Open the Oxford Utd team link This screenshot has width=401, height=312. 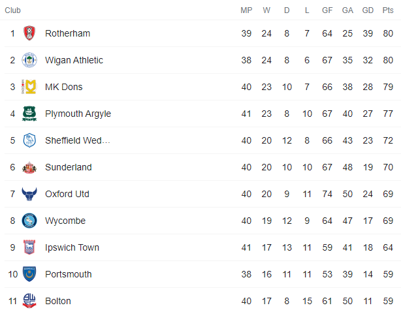tap(67, 194)
